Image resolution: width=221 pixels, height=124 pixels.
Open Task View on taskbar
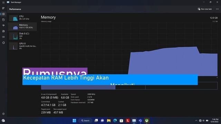click(96, 121)
